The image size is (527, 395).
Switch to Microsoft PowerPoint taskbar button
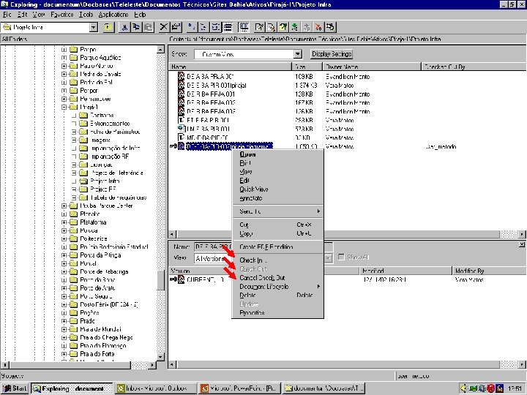coord(239,388)
